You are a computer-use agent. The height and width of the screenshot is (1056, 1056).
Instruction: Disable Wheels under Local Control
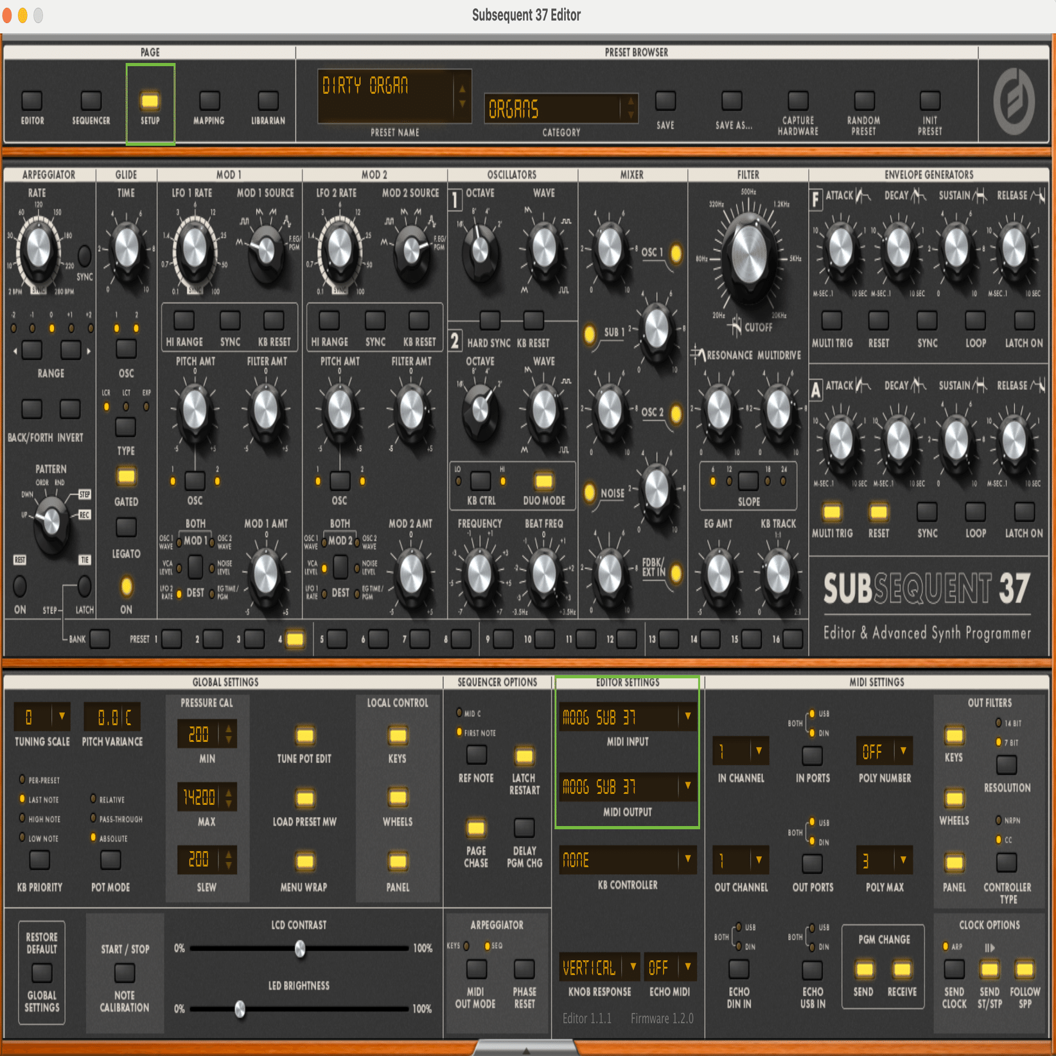pyautogui.click(x=397, y=796)
